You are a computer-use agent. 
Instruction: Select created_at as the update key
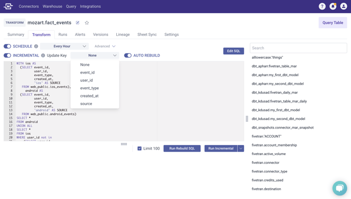tap(89, 96)
